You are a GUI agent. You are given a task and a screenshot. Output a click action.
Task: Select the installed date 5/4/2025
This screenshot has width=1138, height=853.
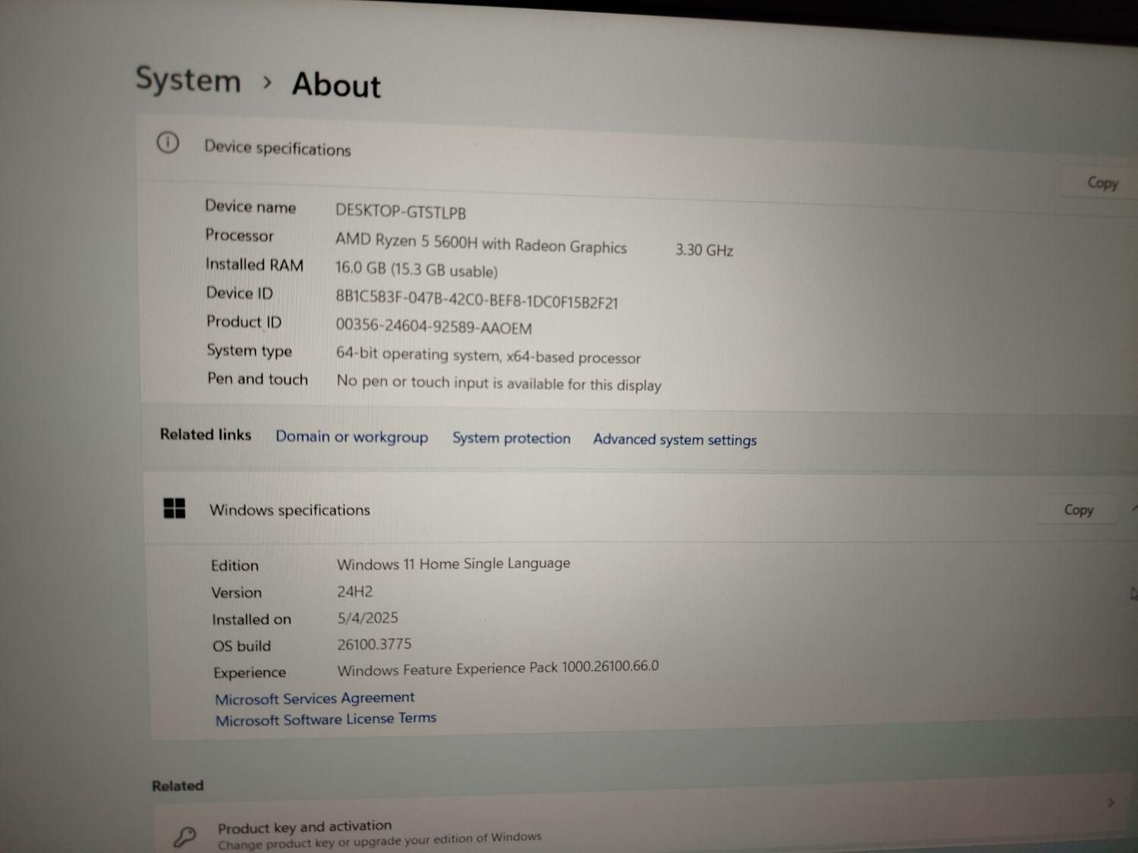pos(367,618)
